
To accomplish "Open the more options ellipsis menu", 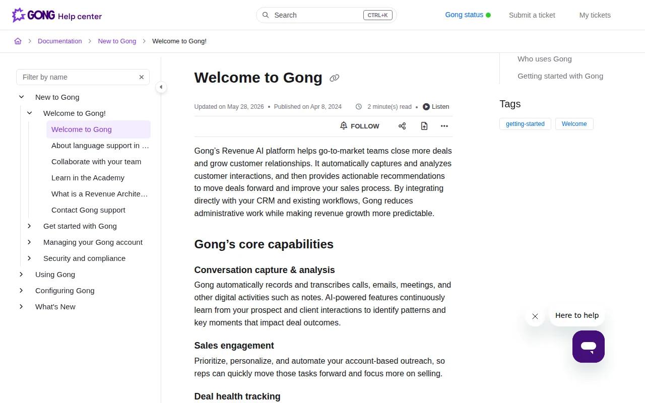I will (x=444, y=126).
